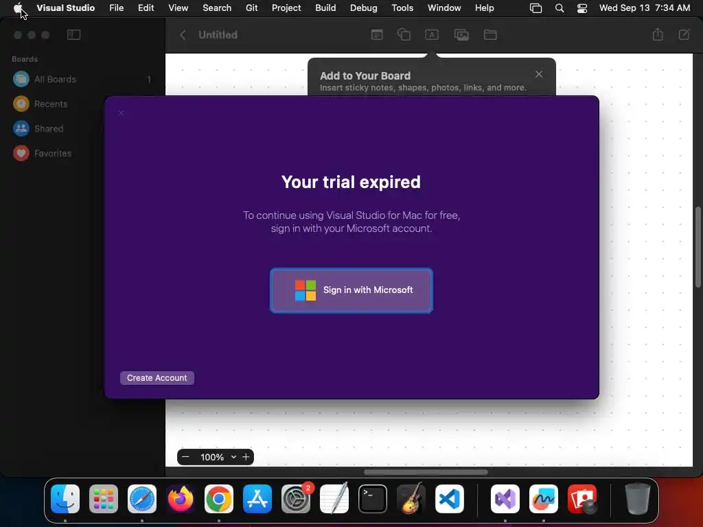Select Recents in Freeform sidebar
The image size is (703, 527).
pyautogui.click(x=82, y=104)
